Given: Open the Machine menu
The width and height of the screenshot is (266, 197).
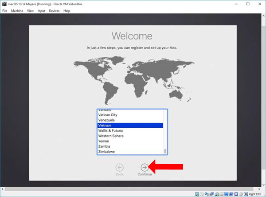Looking at the screenshot, I should 17,11.
